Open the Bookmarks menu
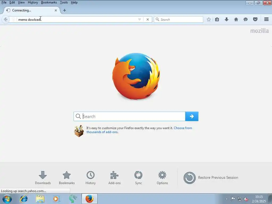 click(49, 2)
